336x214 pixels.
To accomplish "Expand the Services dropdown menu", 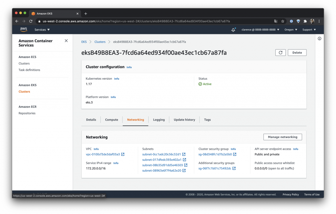I will point(42,30).
